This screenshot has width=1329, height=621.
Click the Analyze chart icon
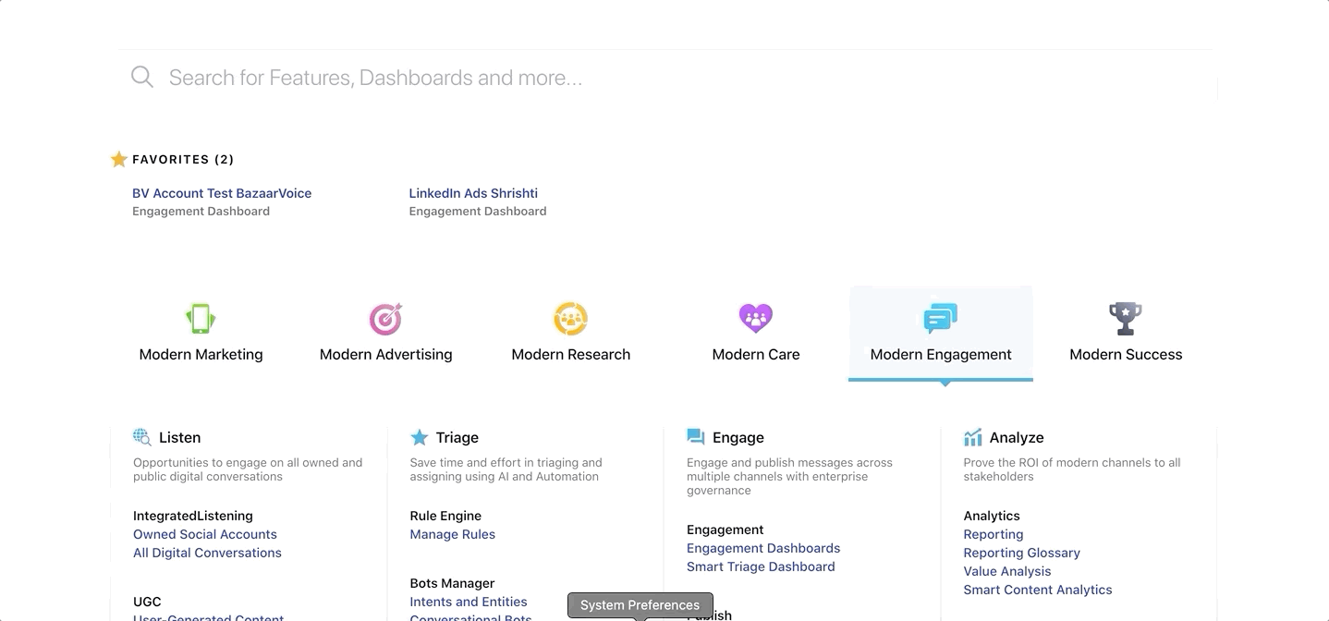972,437
